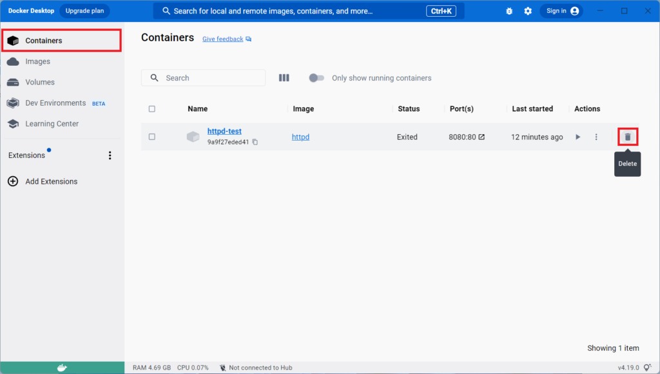Viewport: 660px width, 374px height.
Task: Click the '12 minutes ago' cell
Action: tap(537, 137)
